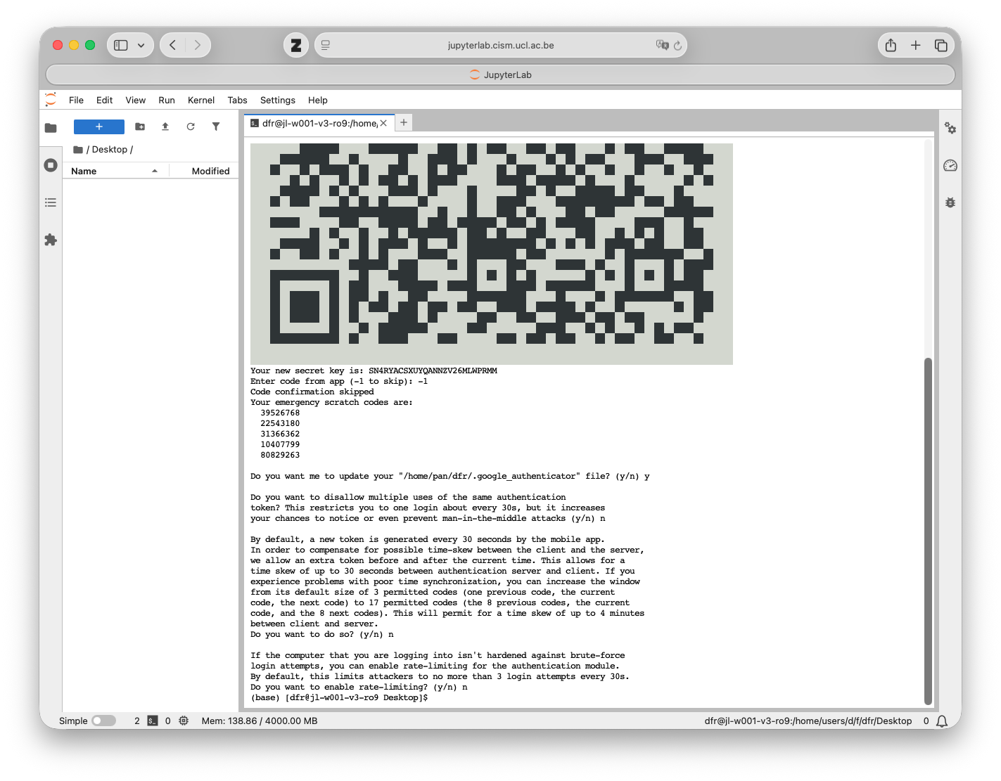The height and width of the screenshot is (781, 1001).
Task: Open the Help menu
Action: (x=318, y=100)
